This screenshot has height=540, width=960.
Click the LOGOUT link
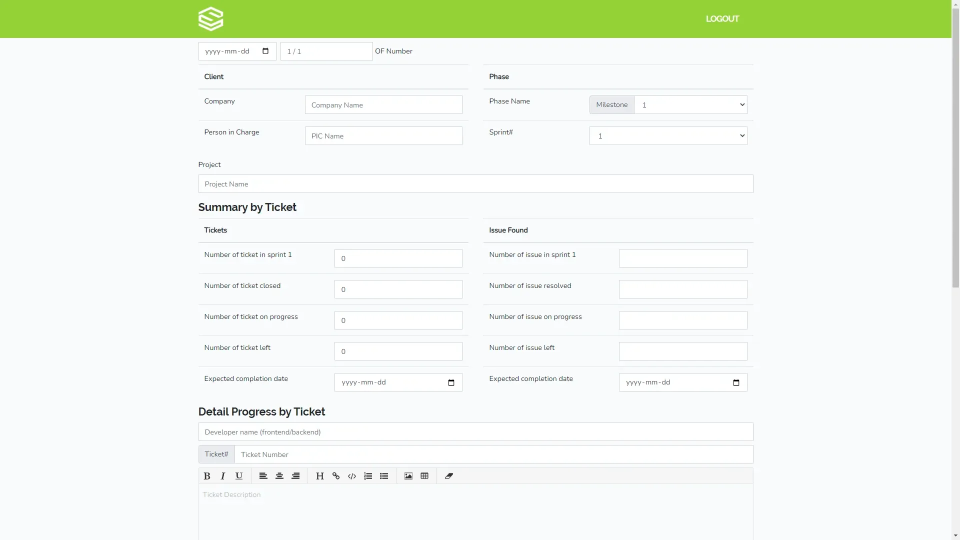(x=722, y=18)
